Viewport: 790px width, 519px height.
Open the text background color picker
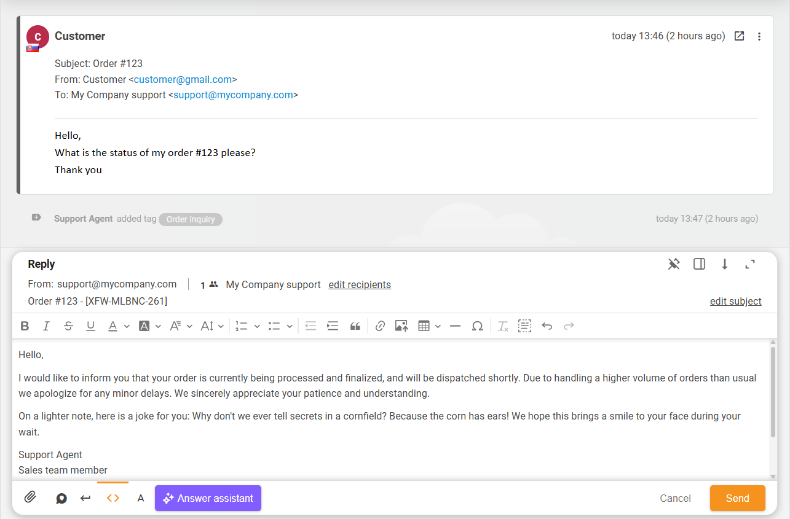144,326
